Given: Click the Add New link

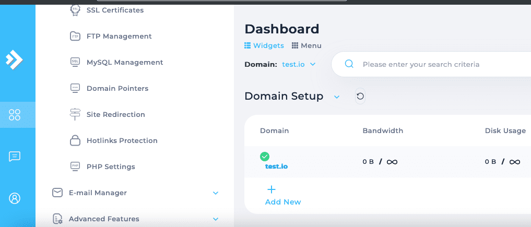Looking at the screenshot, I should click(283, 202).
